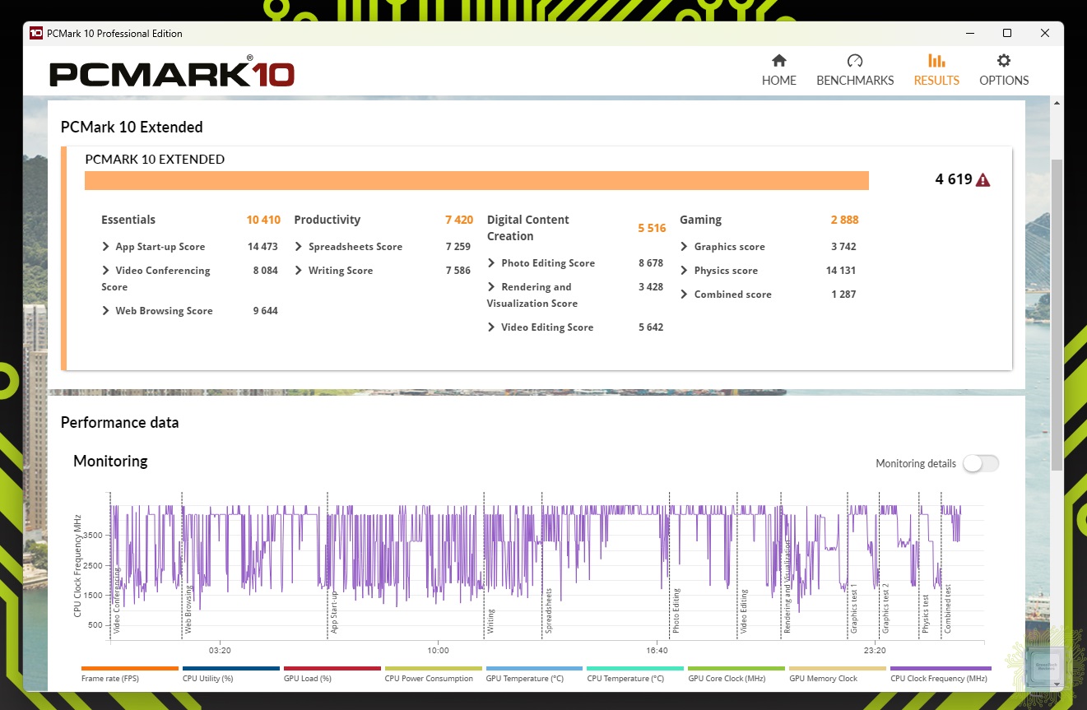Select GPU Core Clock legend item
1087x710 pixels.
(736, 674)
